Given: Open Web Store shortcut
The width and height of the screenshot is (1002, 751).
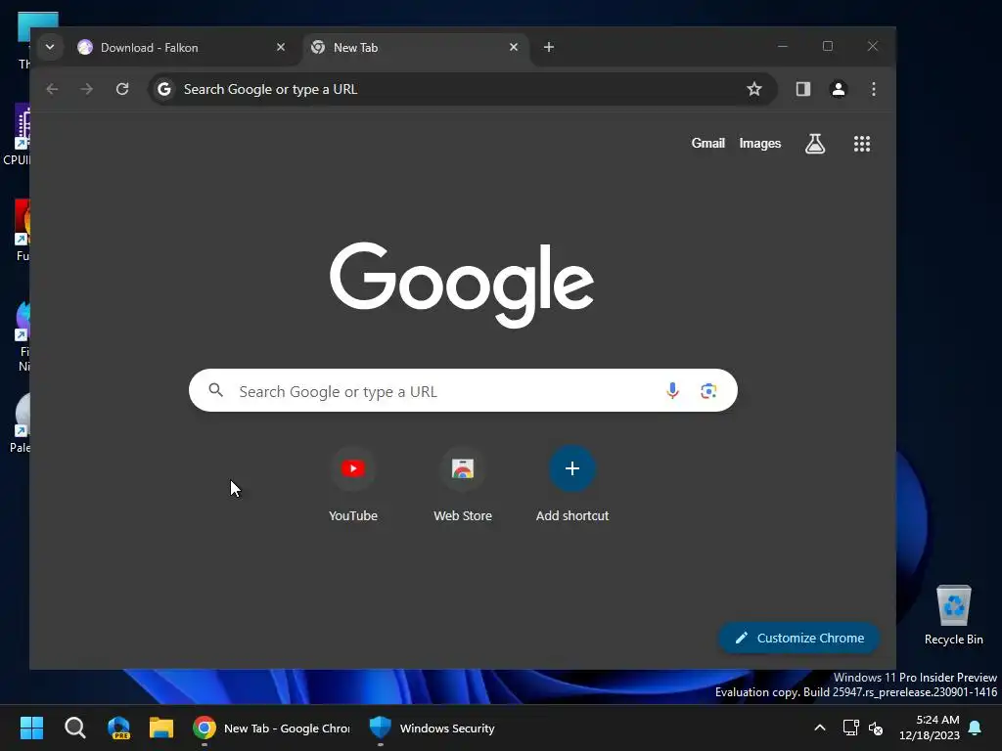Looking at the screenshot, I should pyautogui.click(x=463, y=485).
